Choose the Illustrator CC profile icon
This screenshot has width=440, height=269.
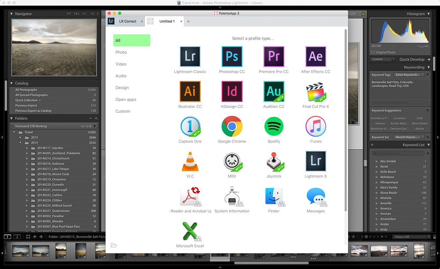tap(190, 91)
